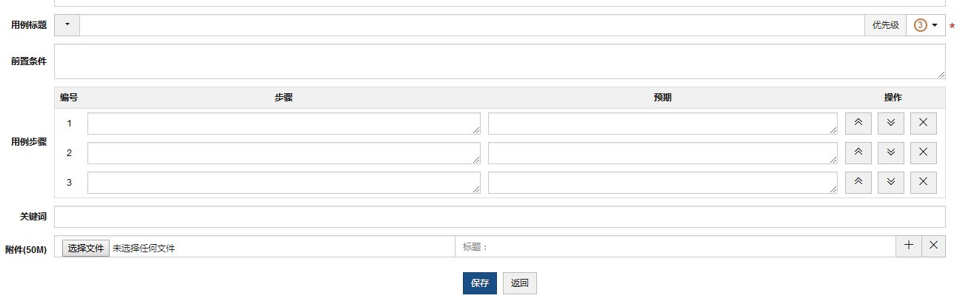Image resolution: width=971 pixels, height=304 pixels.
Task: Click 选择文件 to choose a file
Action: point(86,248)
